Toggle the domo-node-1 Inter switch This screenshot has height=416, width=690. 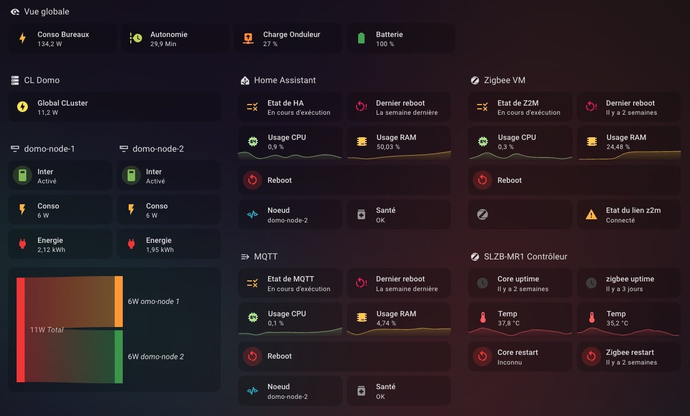23,176
